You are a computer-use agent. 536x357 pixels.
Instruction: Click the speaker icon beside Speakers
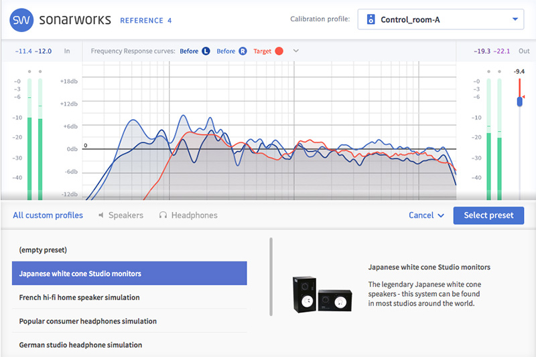point(101,215)
